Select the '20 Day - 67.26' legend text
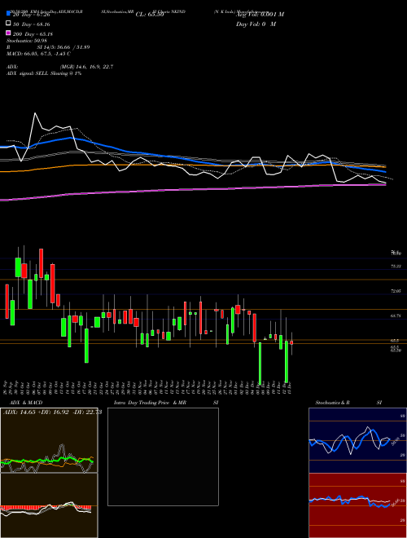 pyautogui.click(x=32, y=15)
